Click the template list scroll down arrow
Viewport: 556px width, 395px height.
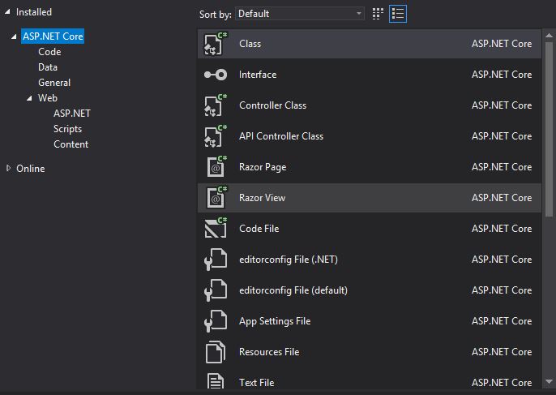click(x=549, y=382)
